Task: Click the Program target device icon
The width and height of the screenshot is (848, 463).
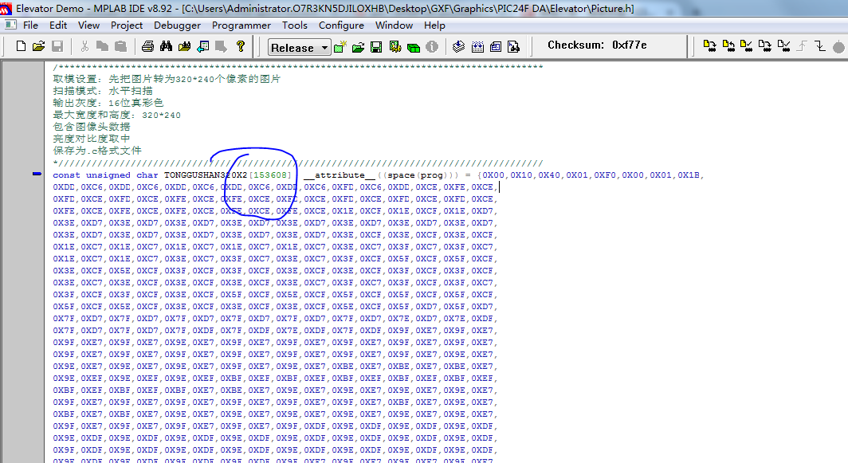Action: click(x=710, y=46)
